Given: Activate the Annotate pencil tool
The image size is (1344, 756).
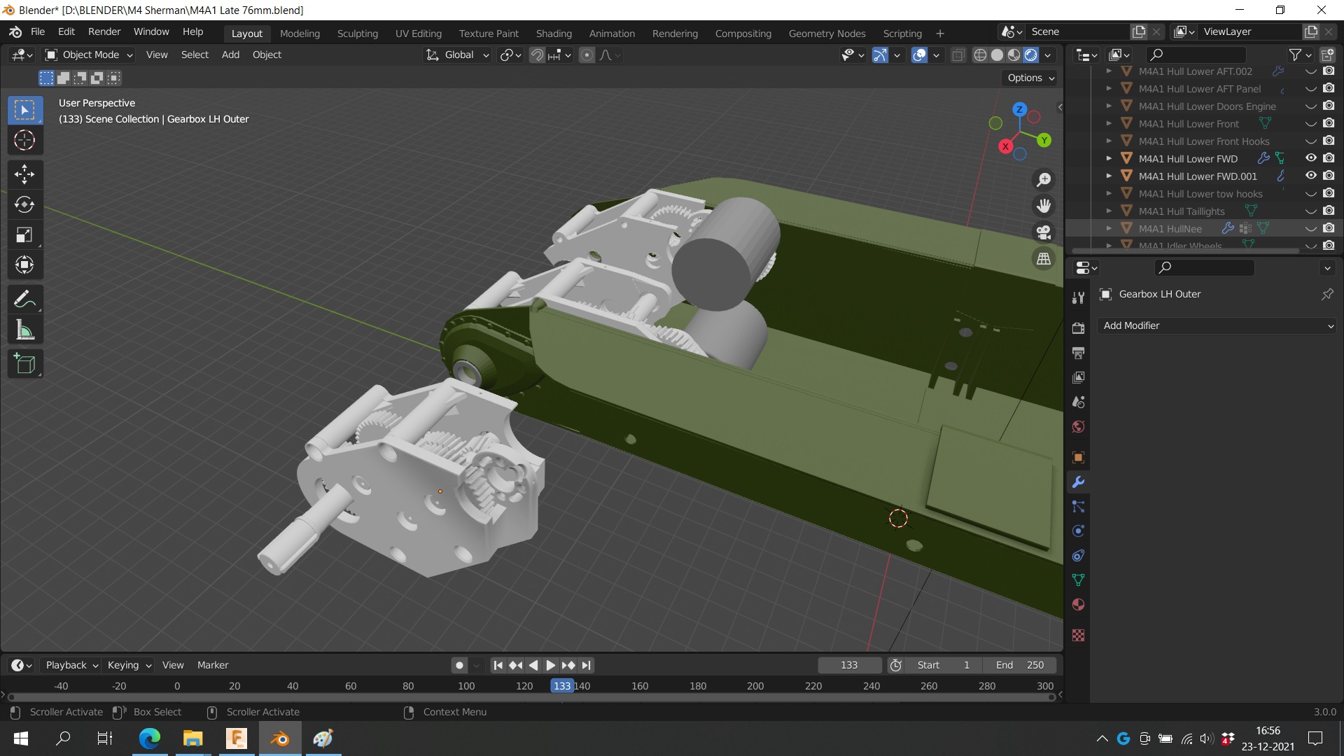Looking at the screenshot, I should point(24,300).
